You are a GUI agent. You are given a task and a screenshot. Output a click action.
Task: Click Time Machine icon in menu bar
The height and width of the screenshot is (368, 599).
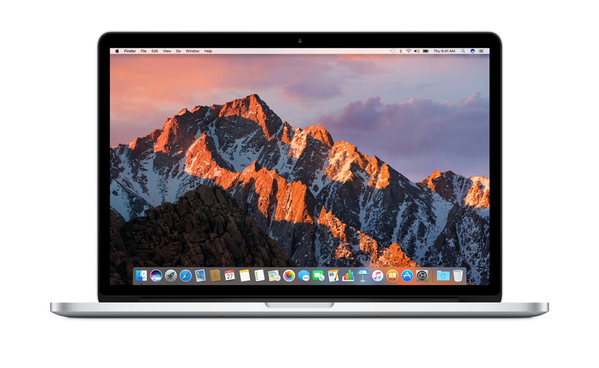393,51
